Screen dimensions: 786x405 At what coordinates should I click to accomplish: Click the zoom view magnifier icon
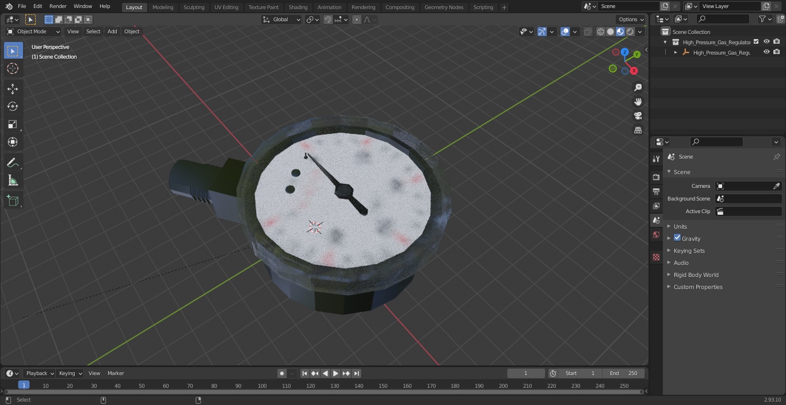638,87
